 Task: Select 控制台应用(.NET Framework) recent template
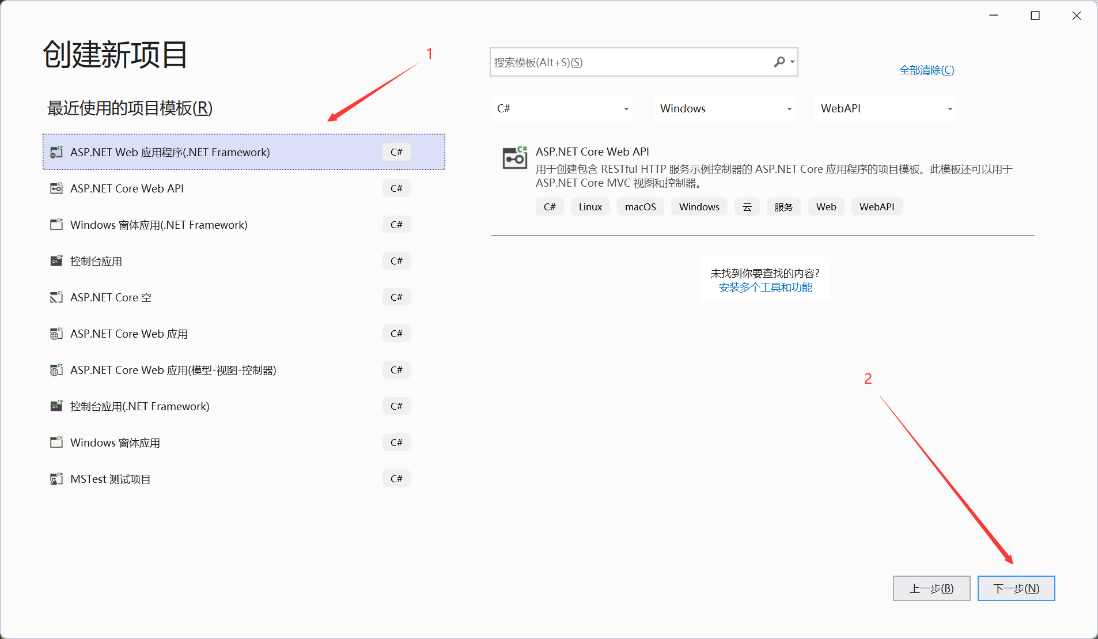tap(244, 406)
